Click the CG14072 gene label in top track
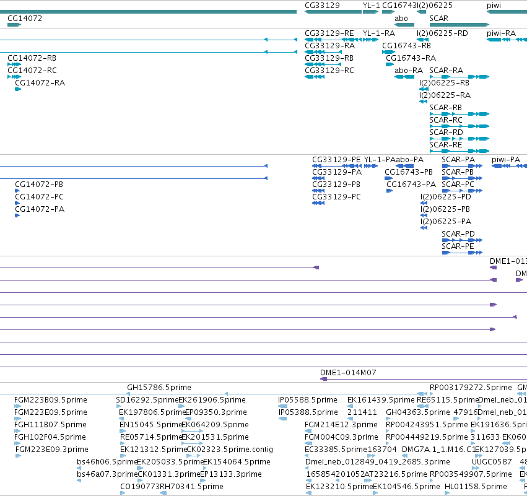This screenshot has width=527, height=496. (25, 19)
